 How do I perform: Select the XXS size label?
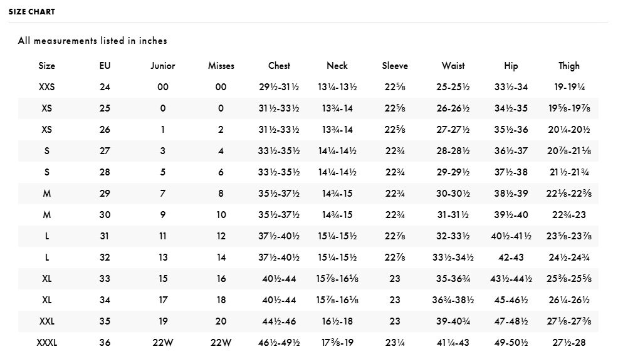pyautogui.click(x=46, y=87)
